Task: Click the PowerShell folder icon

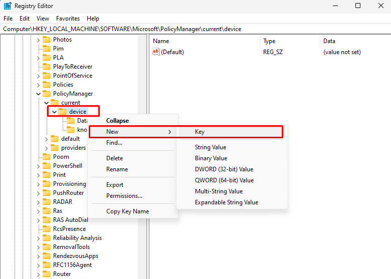Action: click(x=47, y=166)
